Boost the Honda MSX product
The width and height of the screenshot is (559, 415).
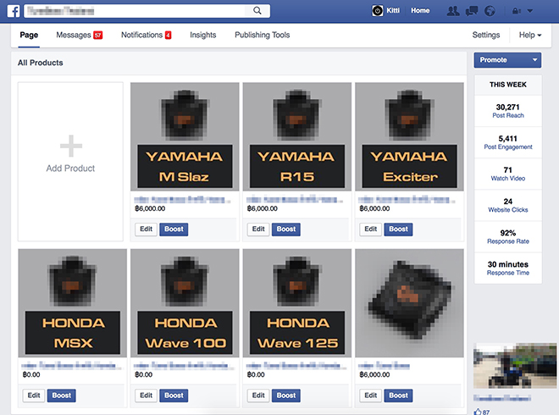click(x=61, y=396)
